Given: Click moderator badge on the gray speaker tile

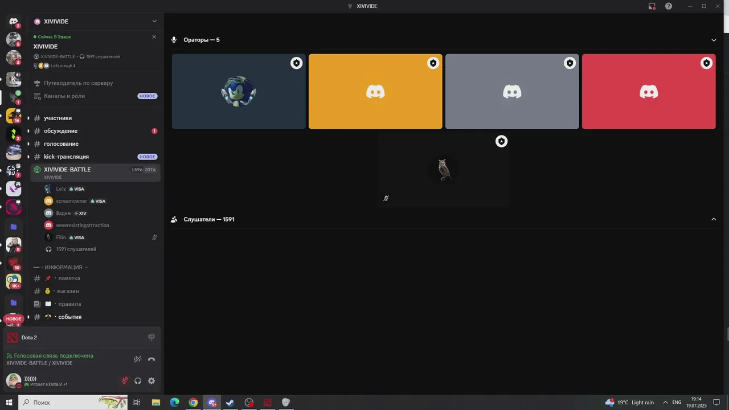Looking at the screenshot, I should 570,63.
